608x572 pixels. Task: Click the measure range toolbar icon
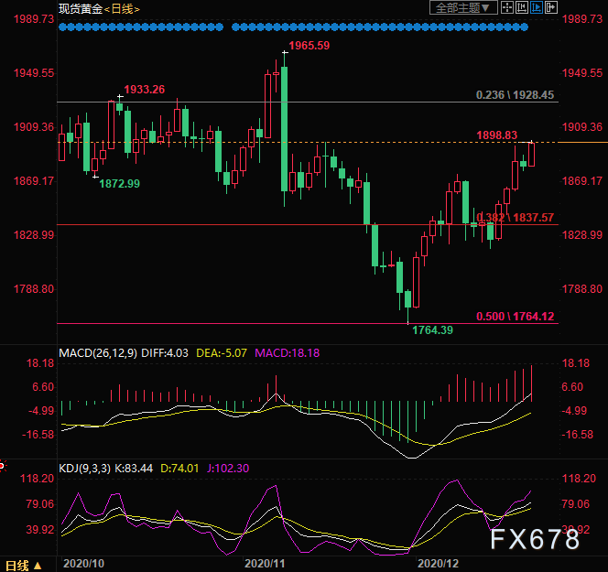click(523, 8)
